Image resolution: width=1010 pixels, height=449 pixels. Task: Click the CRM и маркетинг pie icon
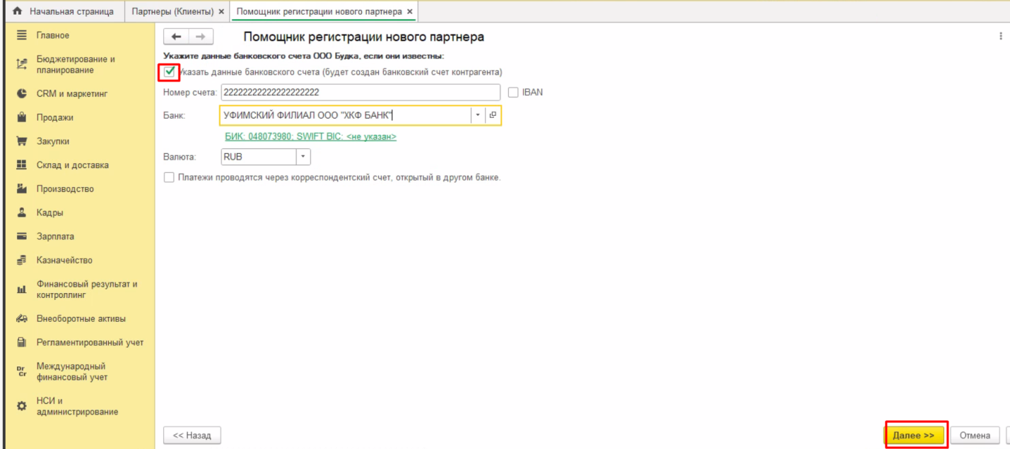pyautogui.click(x=21, y=93)
